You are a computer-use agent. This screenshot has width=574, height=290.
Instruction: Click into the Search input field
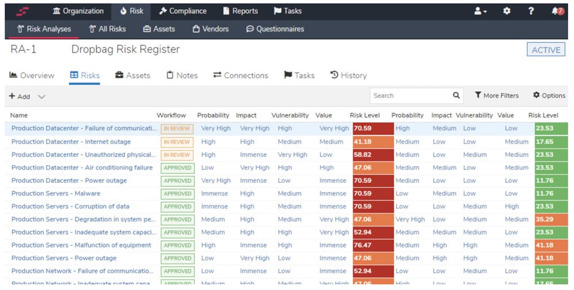[410, 96]
